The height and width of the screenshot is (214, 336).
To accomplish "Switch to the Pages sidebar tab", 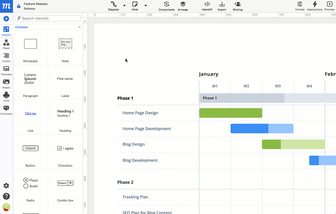I will pyautogui.click(x=6, y=44).
